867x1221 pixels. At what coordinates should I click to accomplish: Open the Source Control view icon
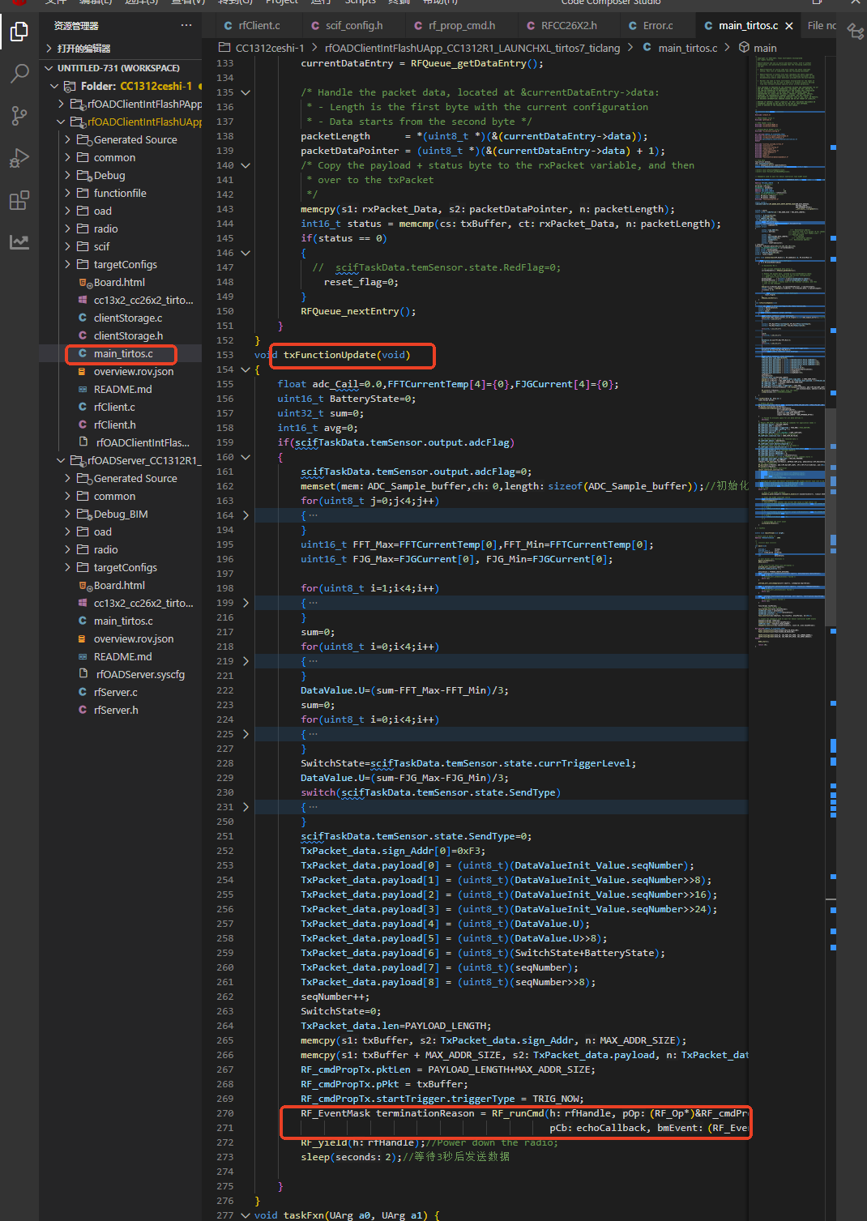click(19, 116)
